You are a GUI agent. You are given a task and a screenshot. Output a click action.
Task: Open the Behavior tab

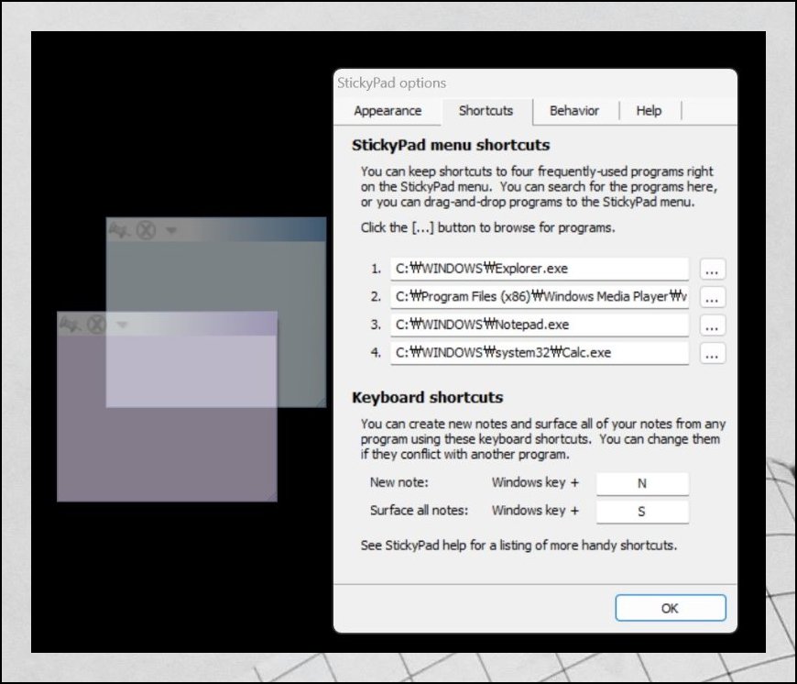point(573,111)
